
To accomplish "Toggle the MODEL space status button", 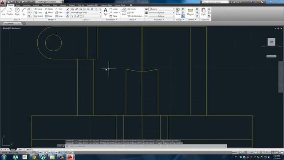I will pos(235,152).
